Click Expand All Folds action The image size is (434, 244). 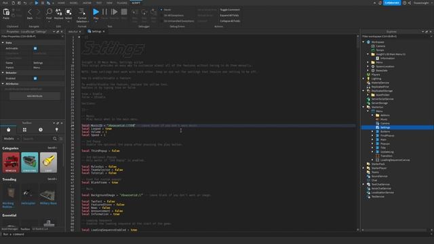(x=229, y=16)
